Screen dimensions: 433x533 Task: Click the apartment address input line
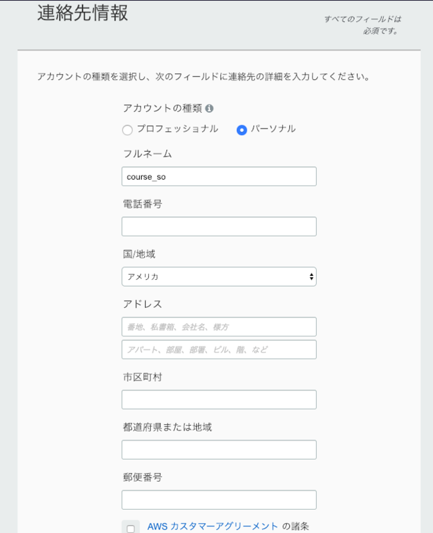(x=218, y=349)
